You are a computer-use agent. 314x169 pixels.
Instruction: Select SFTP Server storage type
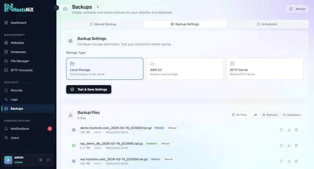[x=265, y=69]
